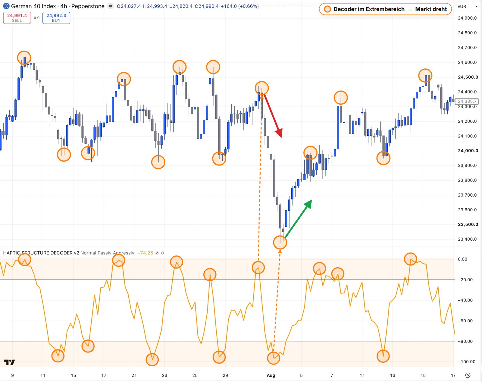Click the date 13 on the time axis
Viewport: 482px width, 382px height.
(393, 375)
